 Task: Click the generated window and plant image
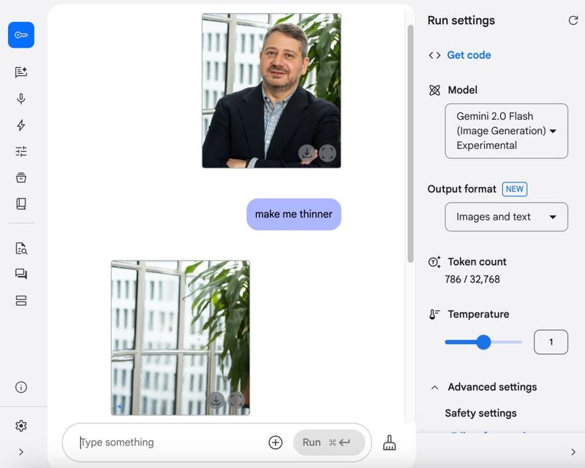click(x=181, y=337)
